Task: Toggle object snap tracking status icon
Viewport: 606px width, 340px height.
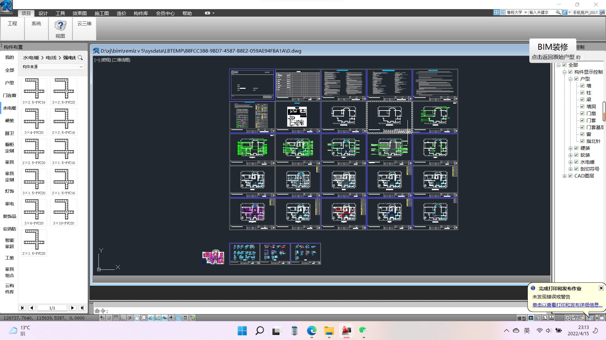Action: coord(151,318)
